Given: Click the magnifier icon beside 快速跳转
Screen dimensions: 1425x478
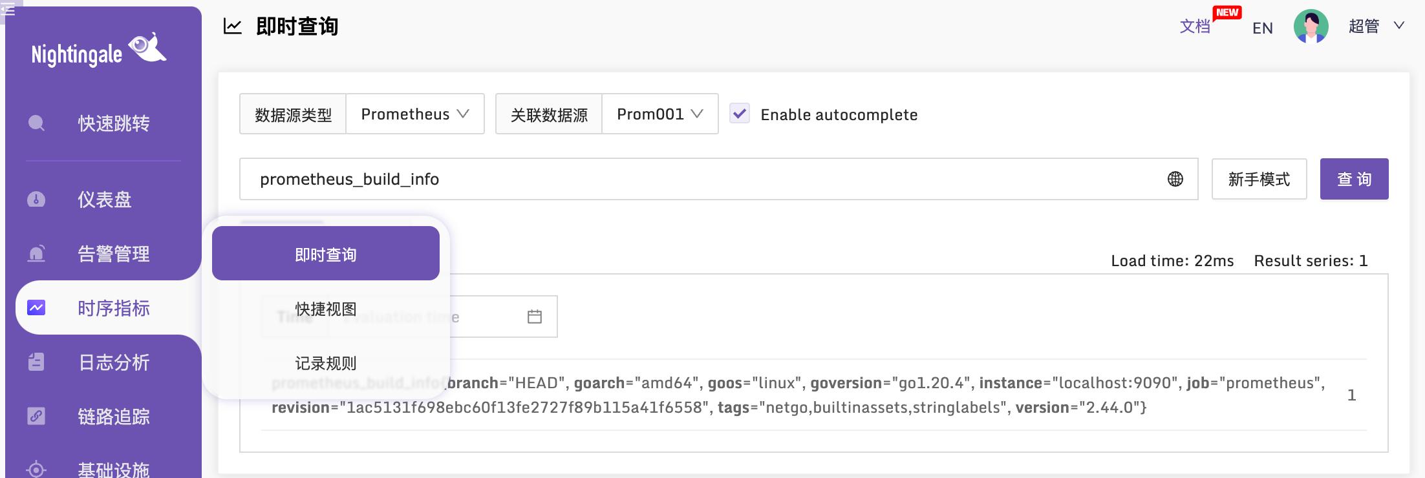Looking at the screenshot, I should pos(37,123).
